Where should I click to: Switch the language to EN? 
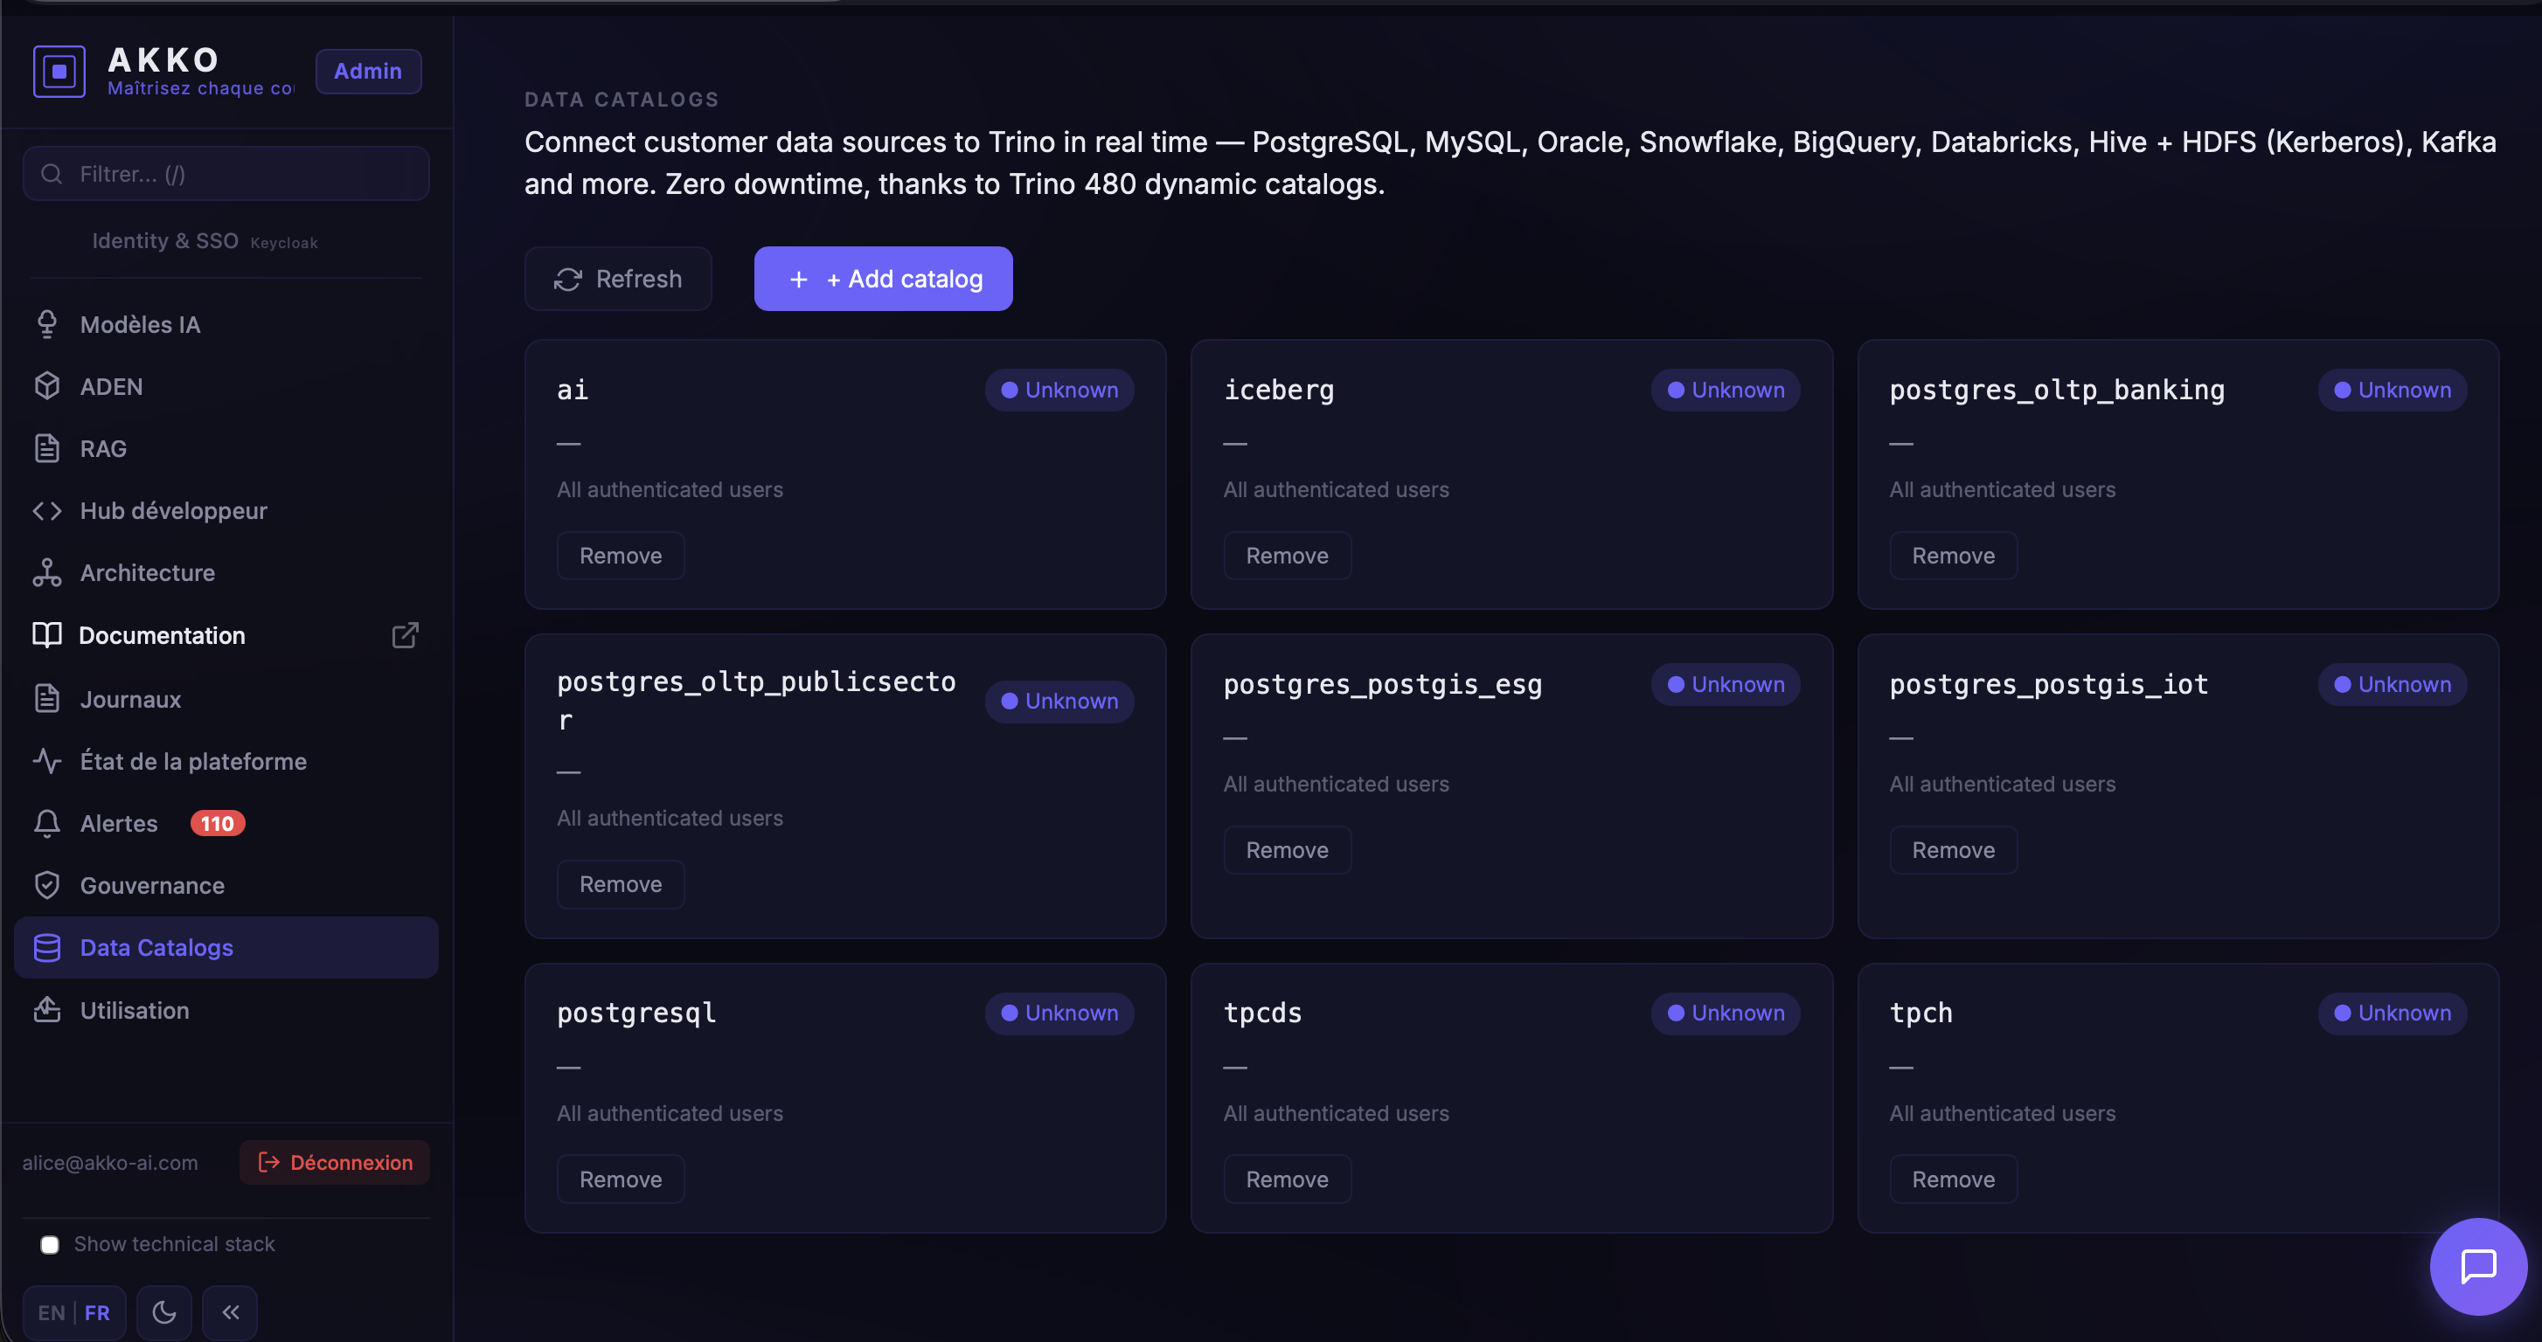point(52,1312)
